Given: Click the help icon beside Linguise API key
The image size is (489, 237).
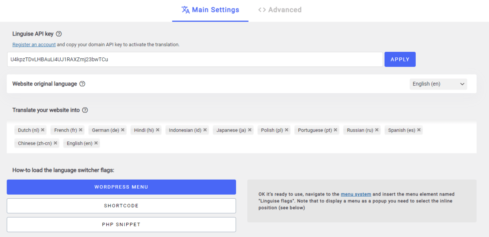Looking at the screenshot, I should pyautogui.click(x=59, y=34).
